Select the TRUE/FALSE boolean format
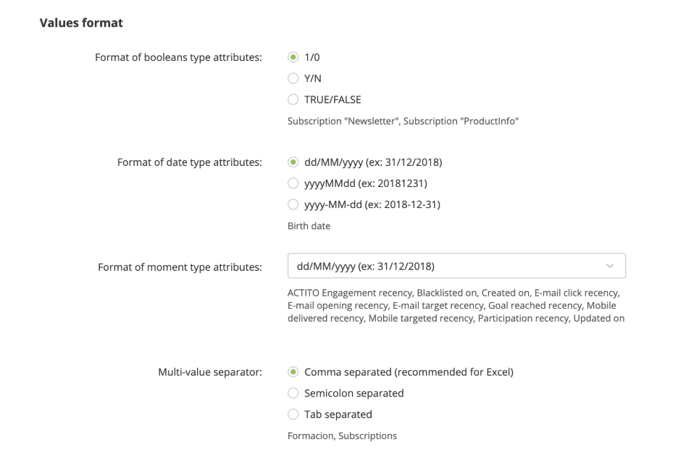 point(293,99)
